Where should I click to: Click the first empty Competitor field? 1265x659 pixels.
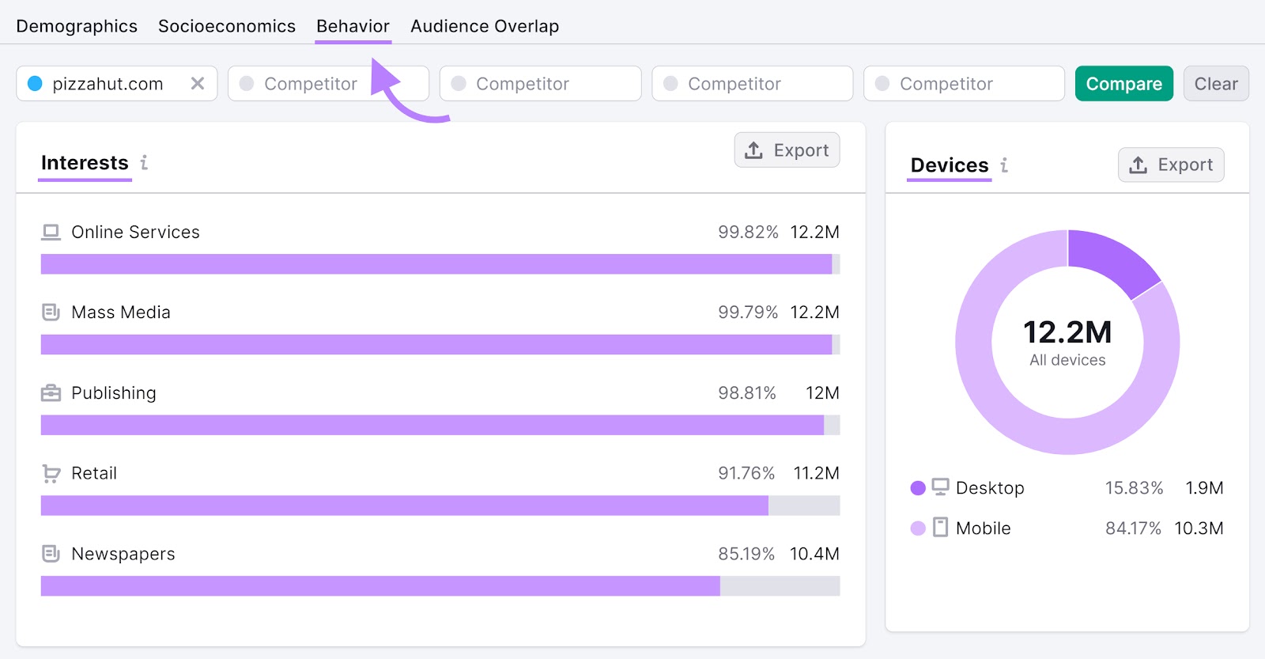pyautogui.click(x=328, y=84)
